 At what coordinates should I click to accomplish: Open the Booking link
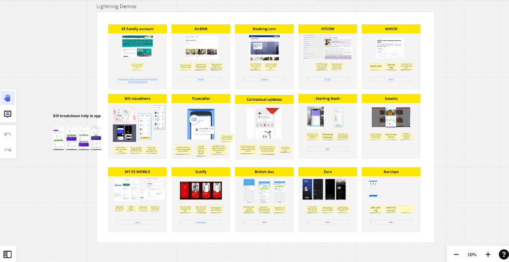click(x=264, y=79)
